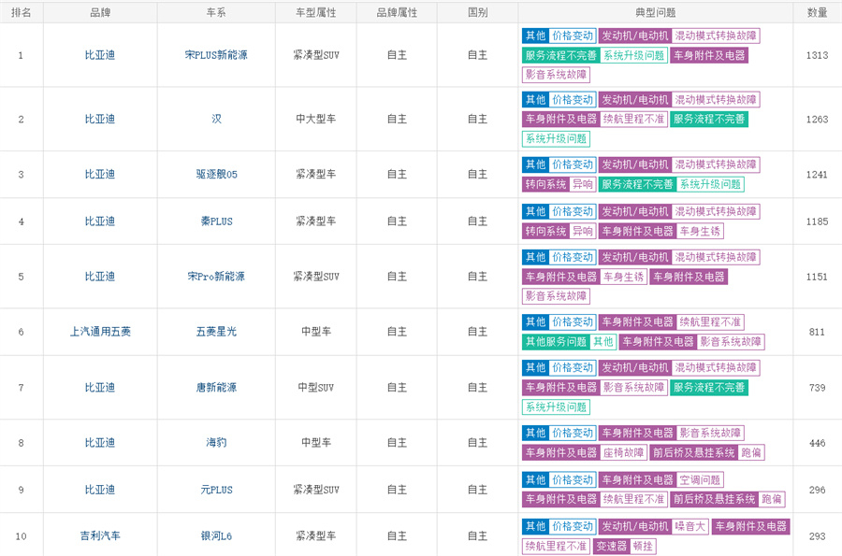Select 续航里程不准 tag in 五菱星光 row
Viewport: 842px width, 556px height.
710,321
